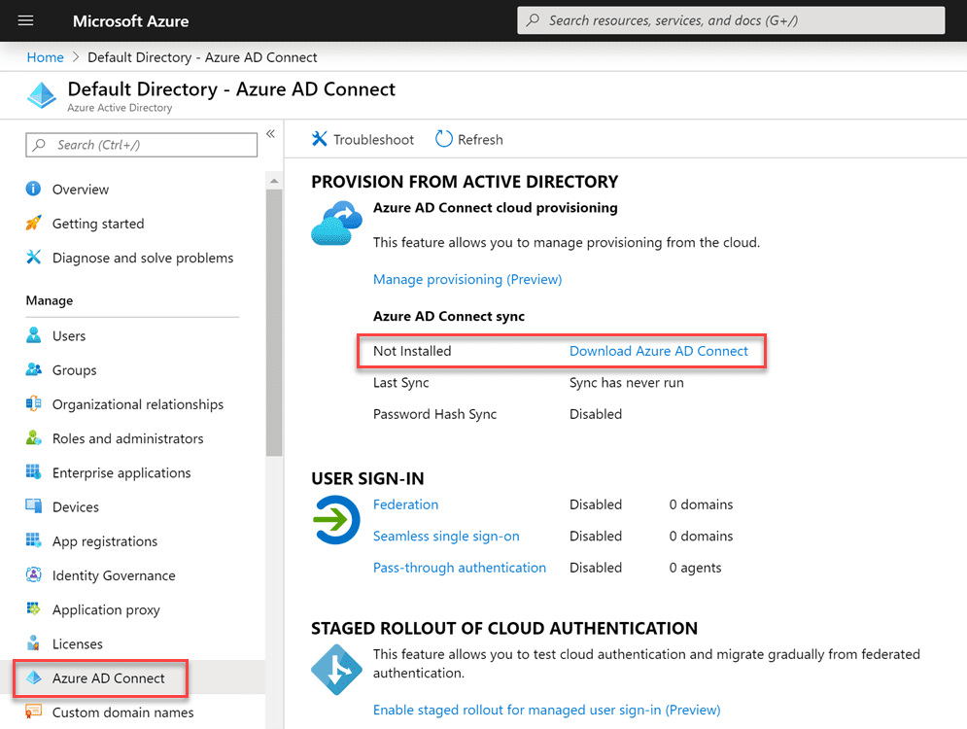This screenshot has height=729, width=967.
Task: Click the Licenses sidebar icon
Action: [x=34, y=643]
